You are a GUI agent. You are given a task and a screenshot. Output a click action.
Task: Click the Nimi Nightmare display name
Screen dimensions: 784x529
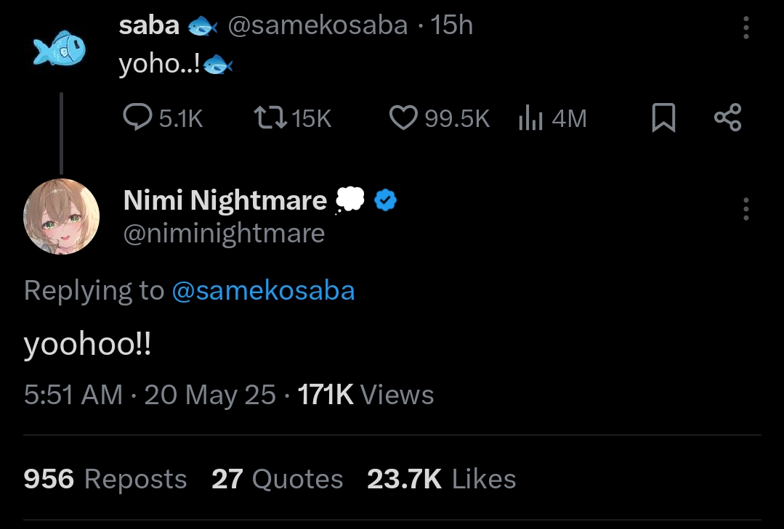[x=225, y=200]
